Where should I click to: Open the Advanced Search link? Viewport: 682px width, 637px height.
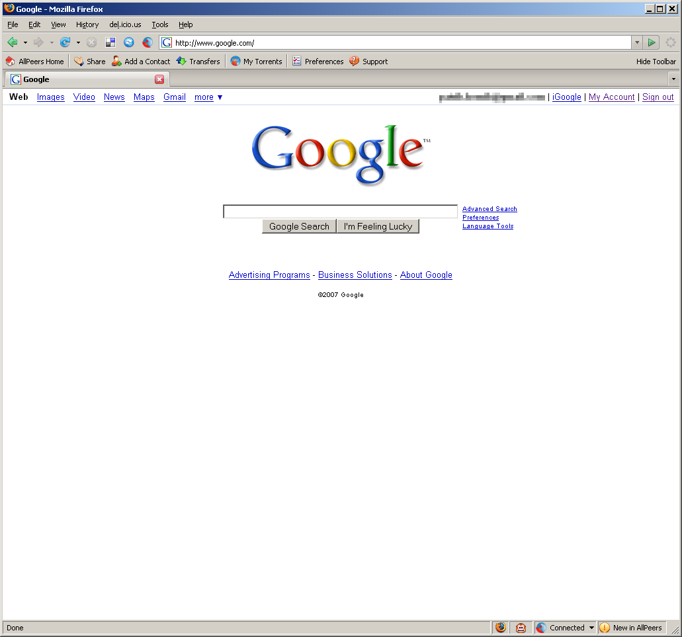pyautogui.click(x=490, y=209)
